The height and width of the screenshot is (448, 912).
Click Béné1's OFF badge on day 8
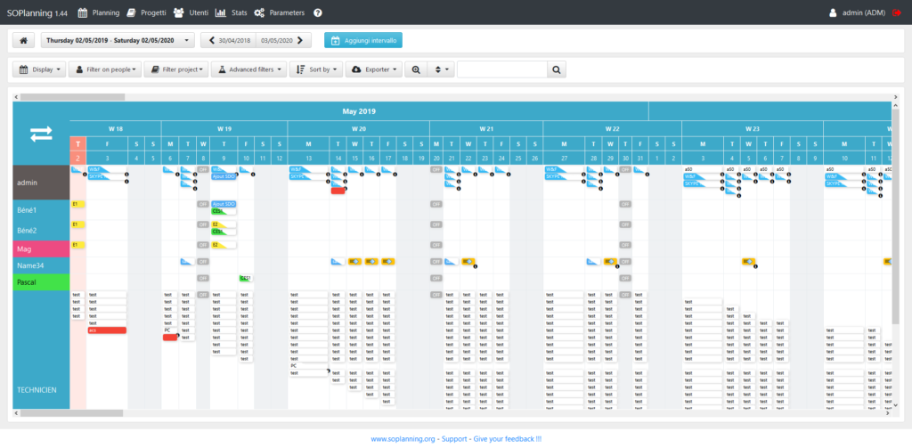click(202, 204)
